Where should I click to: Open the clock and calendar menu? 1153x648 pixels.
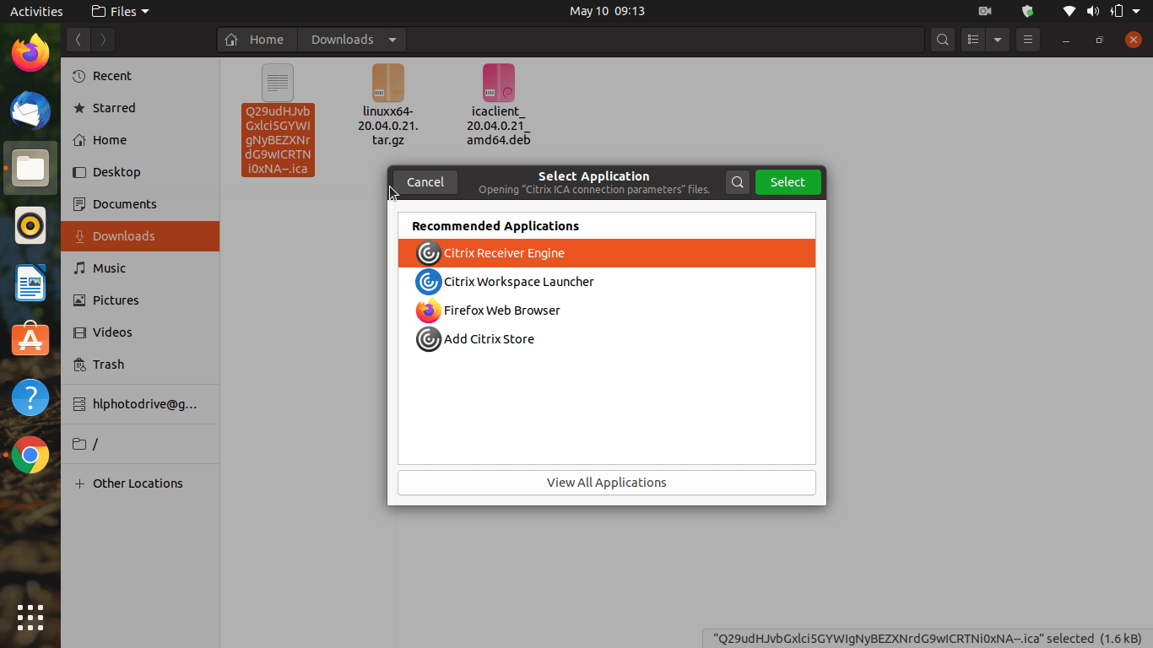point(608,11)
